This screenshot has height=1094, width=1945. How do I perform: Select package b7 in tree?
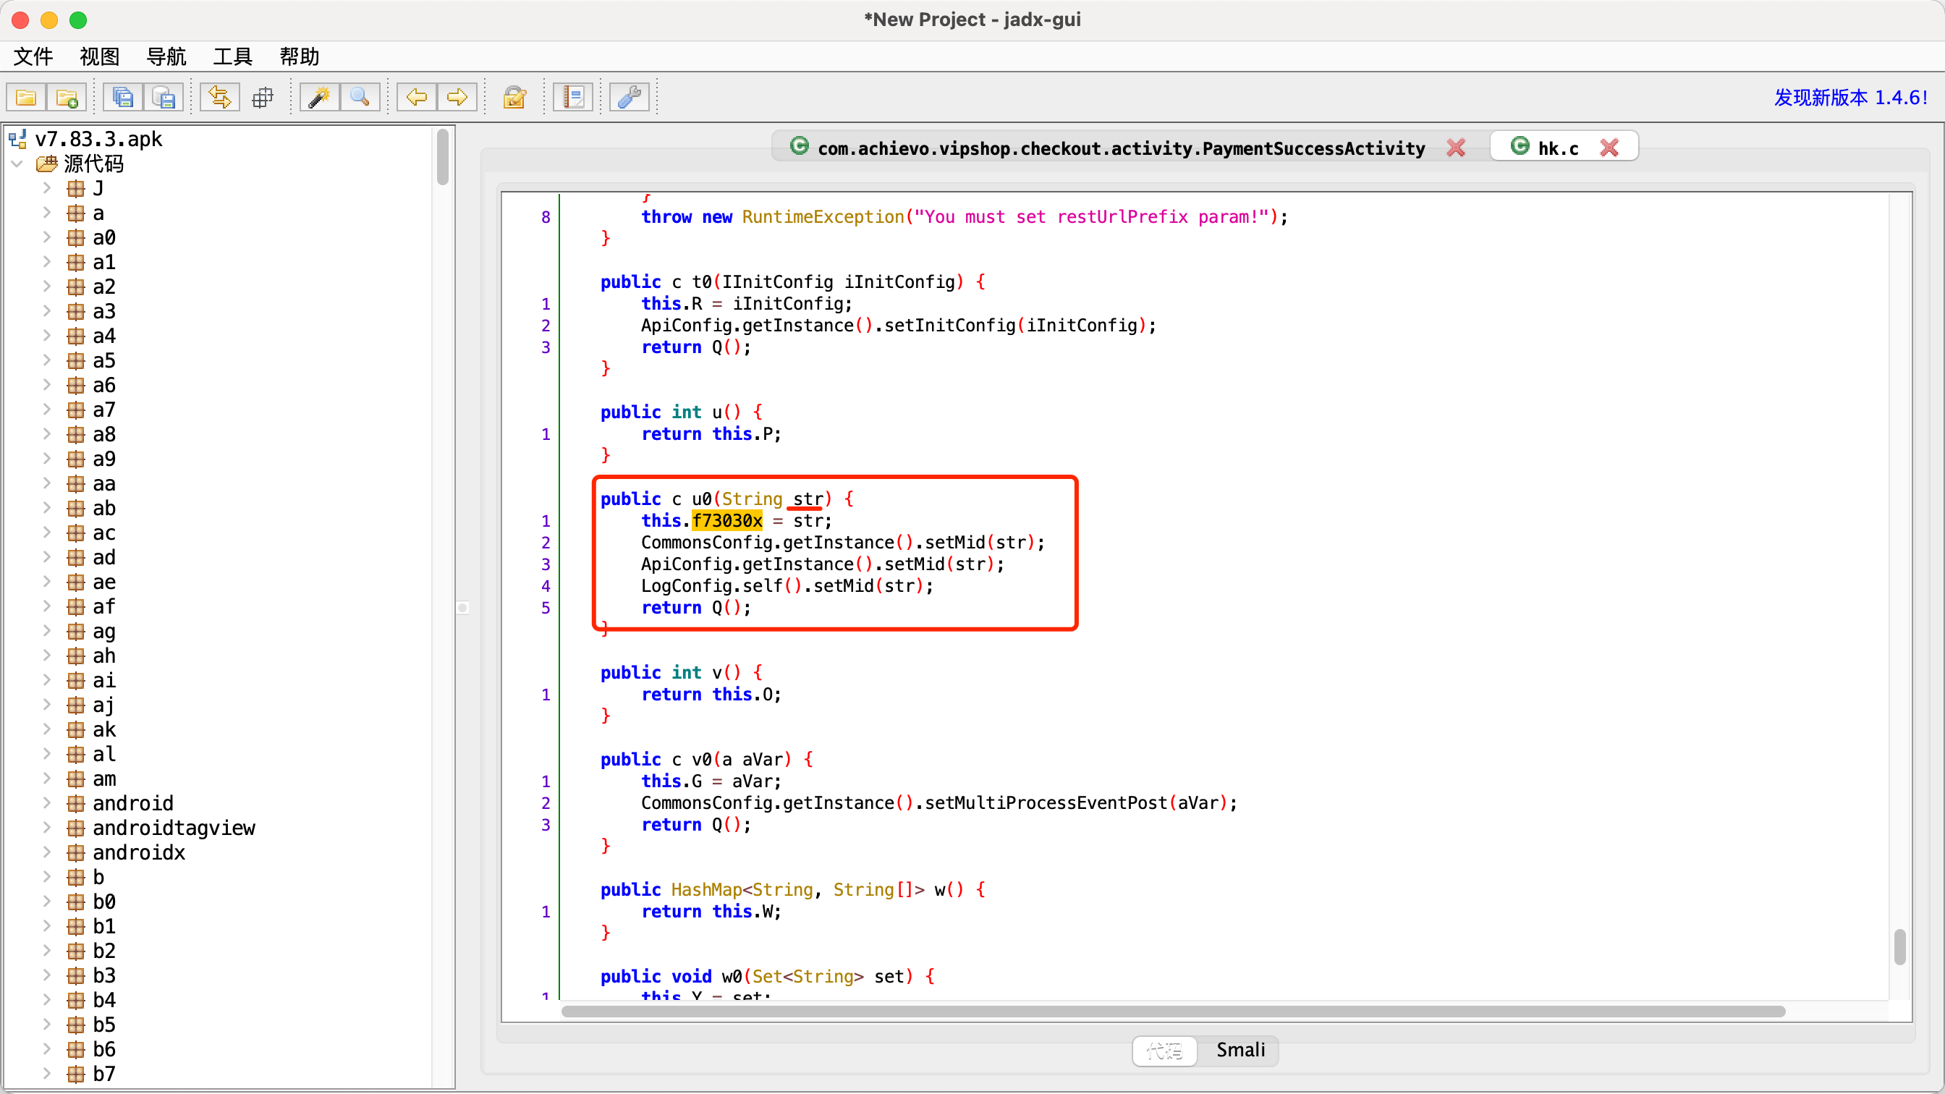click(x=104, y=1074)
